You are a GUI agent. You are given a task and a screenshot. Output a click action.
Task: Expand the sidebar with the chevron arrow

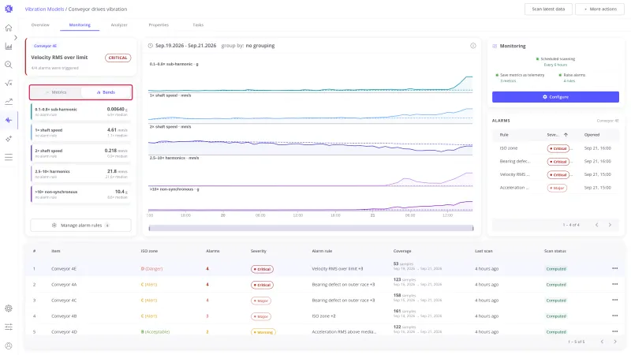pyautogui.click(x=16, y=37)
